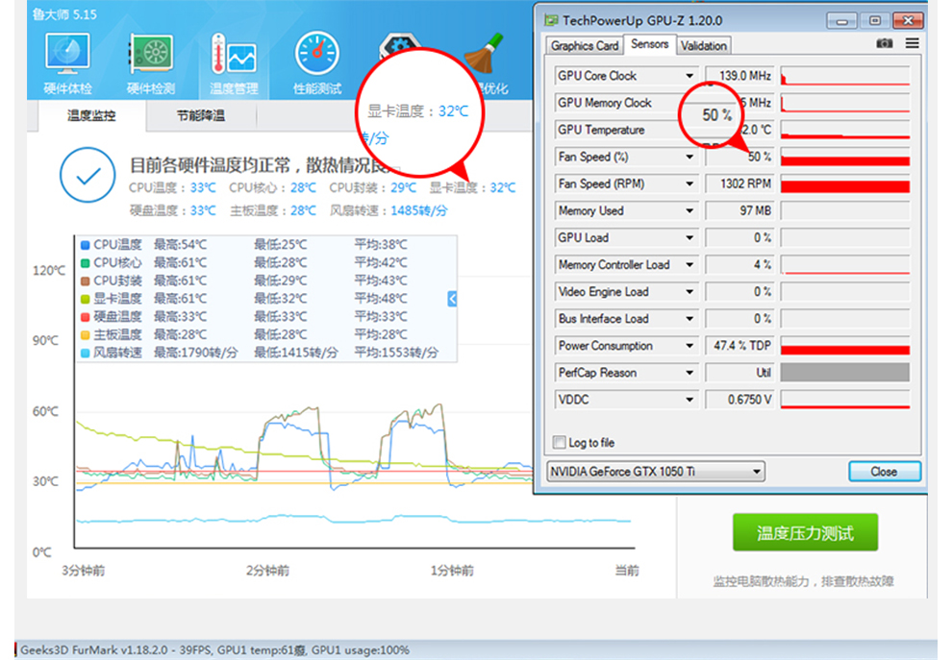Click the 0.6750 V VDDC value
This screenshot has width=952, height=660.
click(x=739, y=400)
